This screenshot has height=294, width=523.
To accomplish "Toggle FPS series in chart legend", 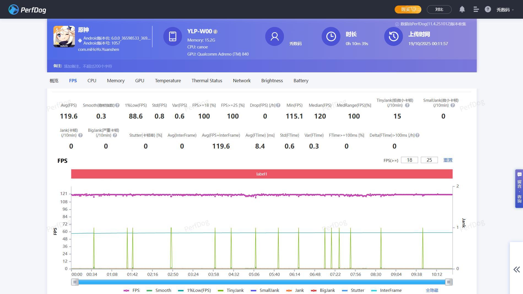I will click(x=132, y=290).
